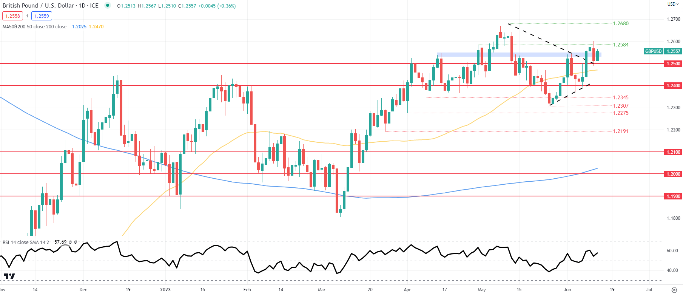The width and height of the screenshot is (683, 295).
Task: Click the Feb label on time axis
Action: click(x=247, y=290)
